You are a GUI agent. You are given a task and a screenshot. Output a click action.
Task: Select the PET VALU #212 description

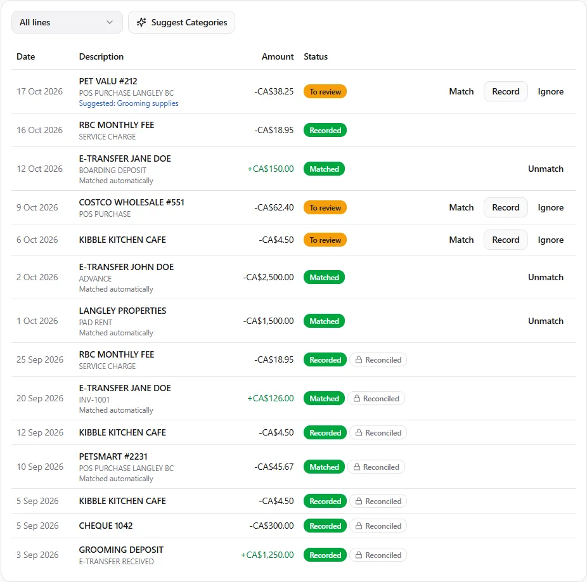pyautogui.click(x=108, y=81)
